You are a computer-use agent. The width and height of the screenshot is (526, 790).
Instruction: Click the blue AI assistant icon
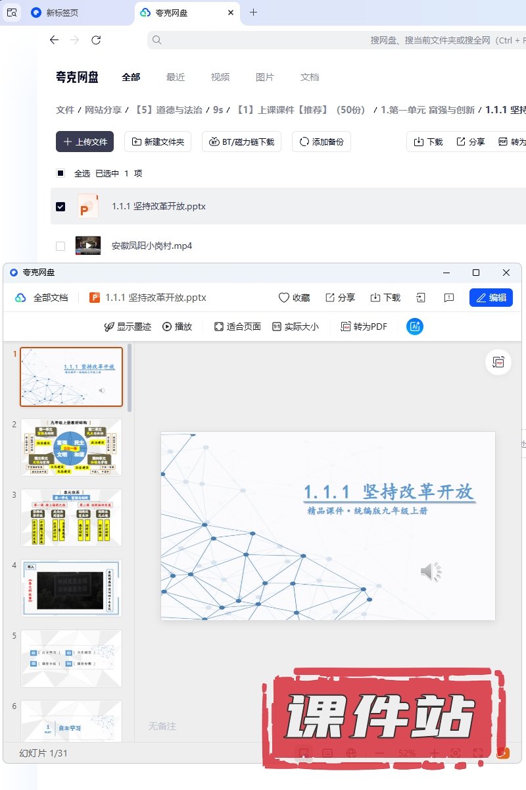[414, 327]
